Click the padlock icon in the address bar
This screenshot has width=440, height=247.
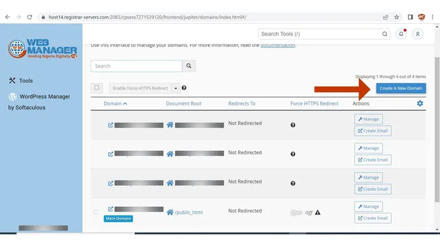click(x=43, y=17)
